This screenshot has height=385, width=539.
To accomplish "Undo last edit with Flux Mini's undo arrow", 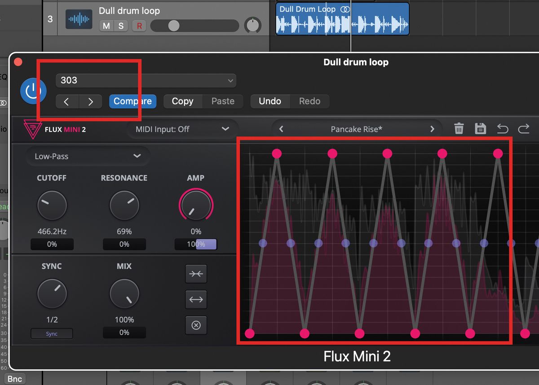I will pos(503,128).
